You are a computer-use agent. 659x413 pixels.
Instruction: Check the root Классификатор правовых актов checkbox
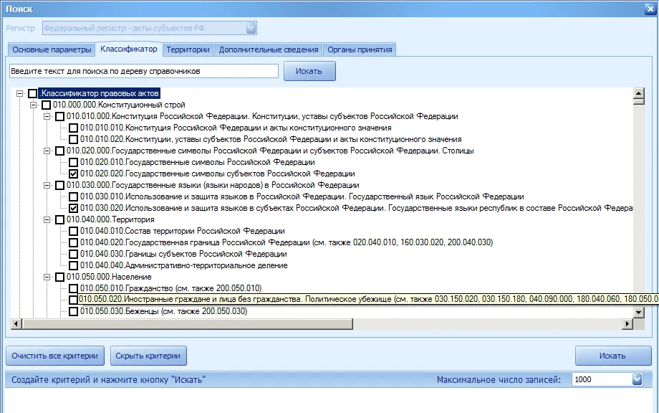click(33, 93)
